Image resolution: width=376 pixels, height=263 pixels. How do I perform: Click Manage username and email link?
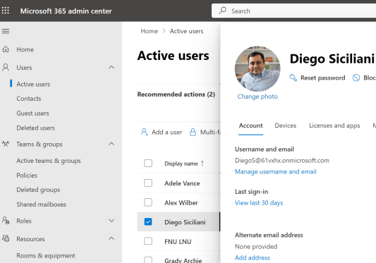276,171
